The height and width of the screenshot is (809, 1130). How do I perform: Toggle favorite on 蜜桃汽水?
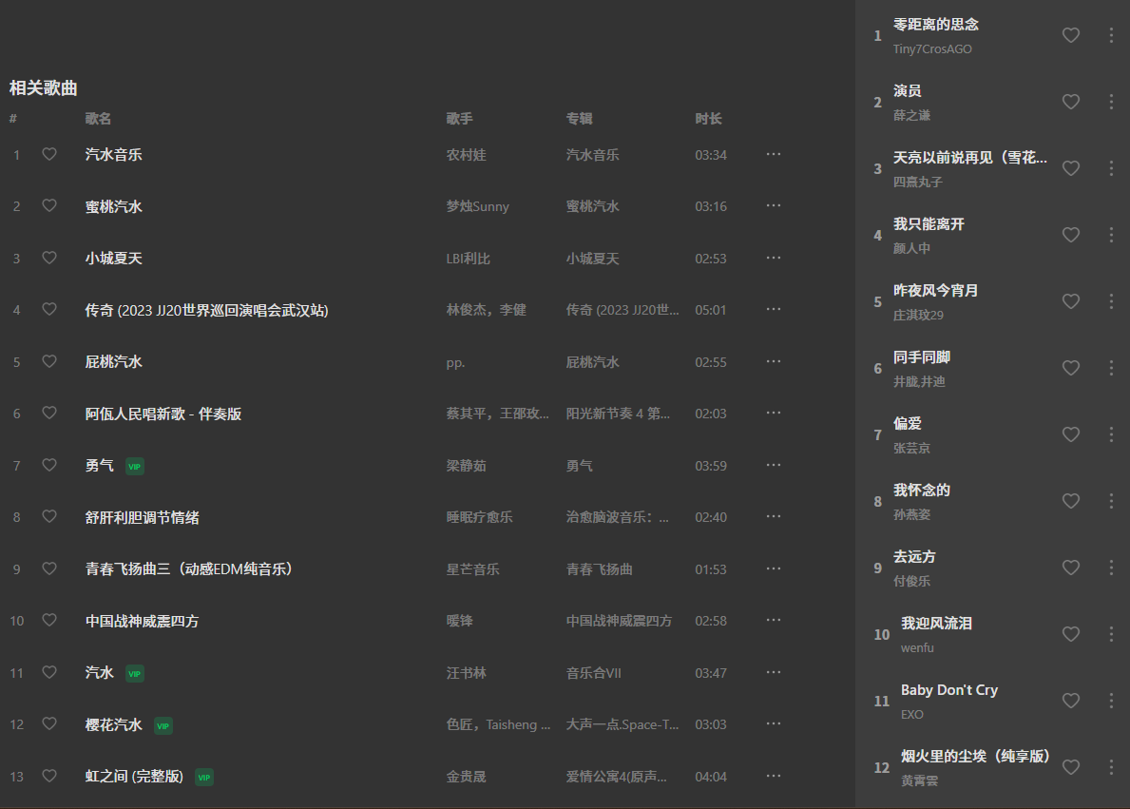(x=49, y=206)
